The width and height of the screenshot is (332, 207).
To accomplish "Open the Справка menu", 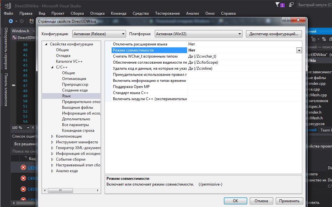I will click(228, 13).
